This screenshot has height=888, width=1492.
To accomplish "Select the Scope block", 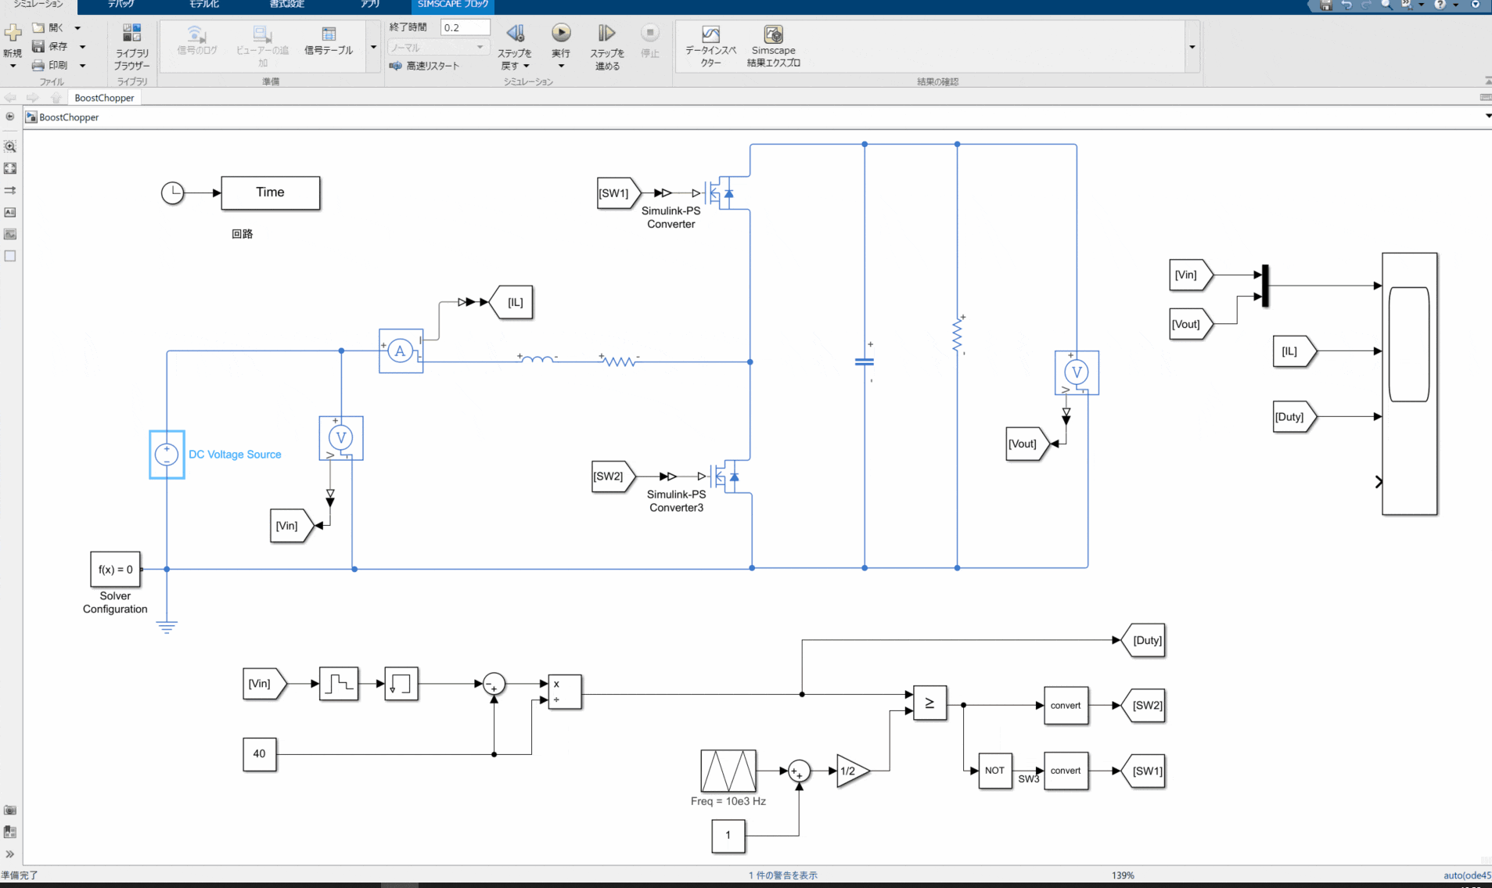I will [1409, 383].
